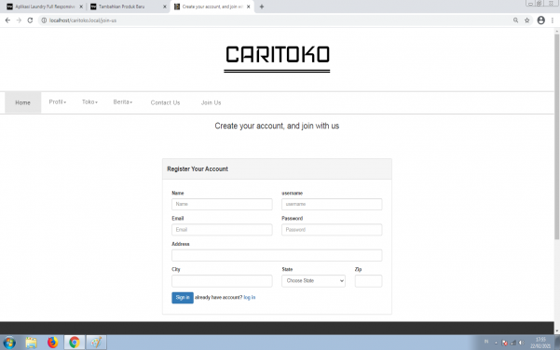Go back using the browser back arrow
This screenshot has height=350, width=560.
(7, 20)
